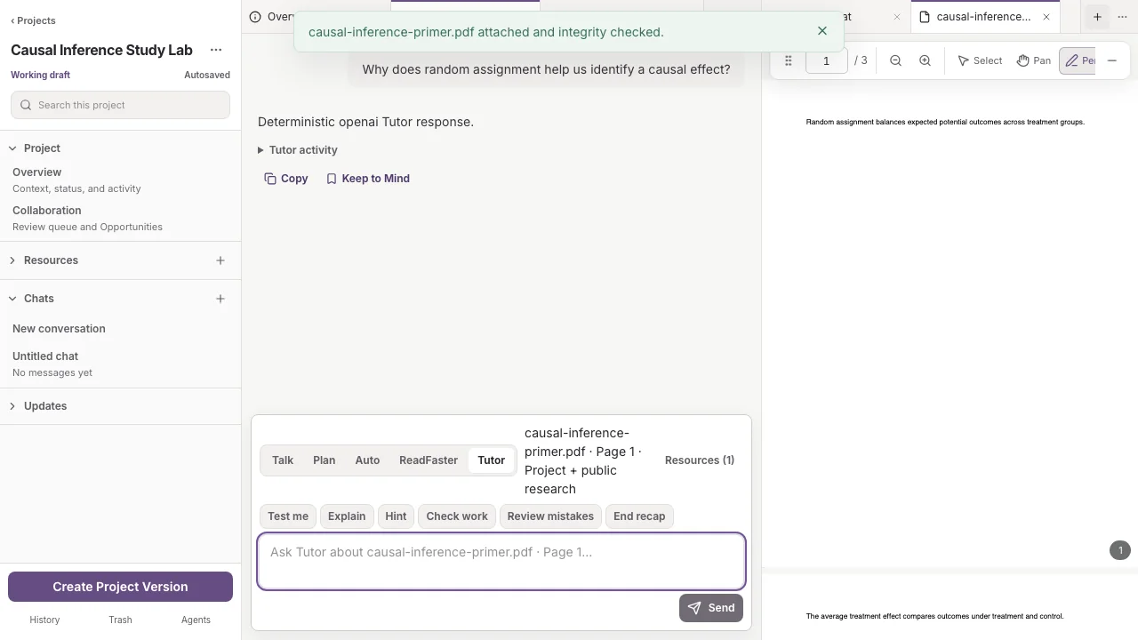
Task: Collapse the PDF toolbar with minus icon
Action: click(1111, 60)
